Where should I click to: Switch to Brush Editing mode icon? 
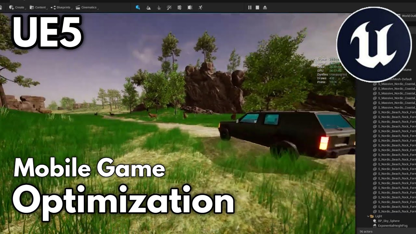pos(190,7)
